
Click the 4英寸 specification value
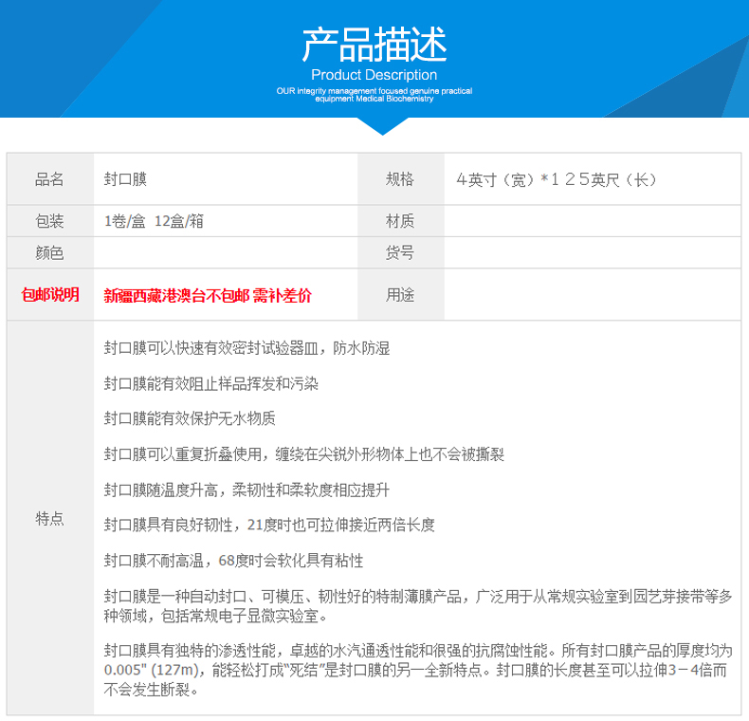tap(556, 178)
